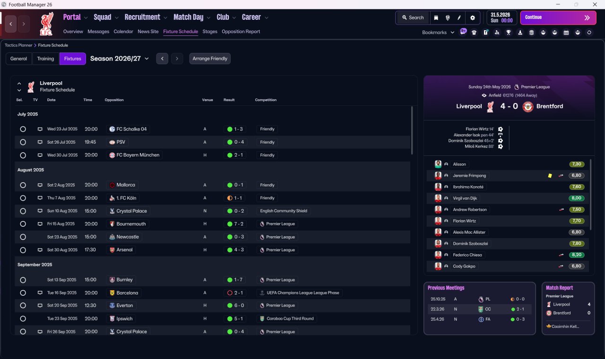This screenshot has width=605, height=359.
Task: Select the radio button for Ipswich fixture
Action: pos(23,319)
